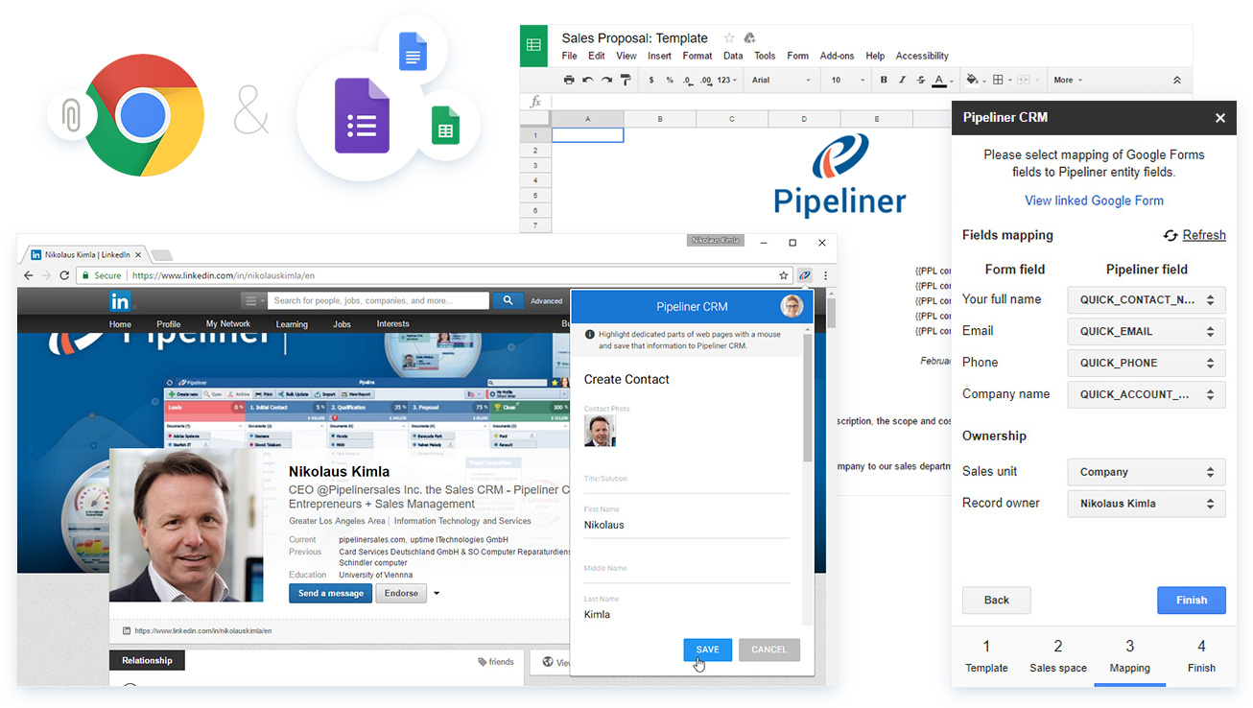The width and height of the screenshot is (1253, 708).
Task: Open the QUICK_EMAIL Pipeliner field dropdown
Action: point(1146,332)
